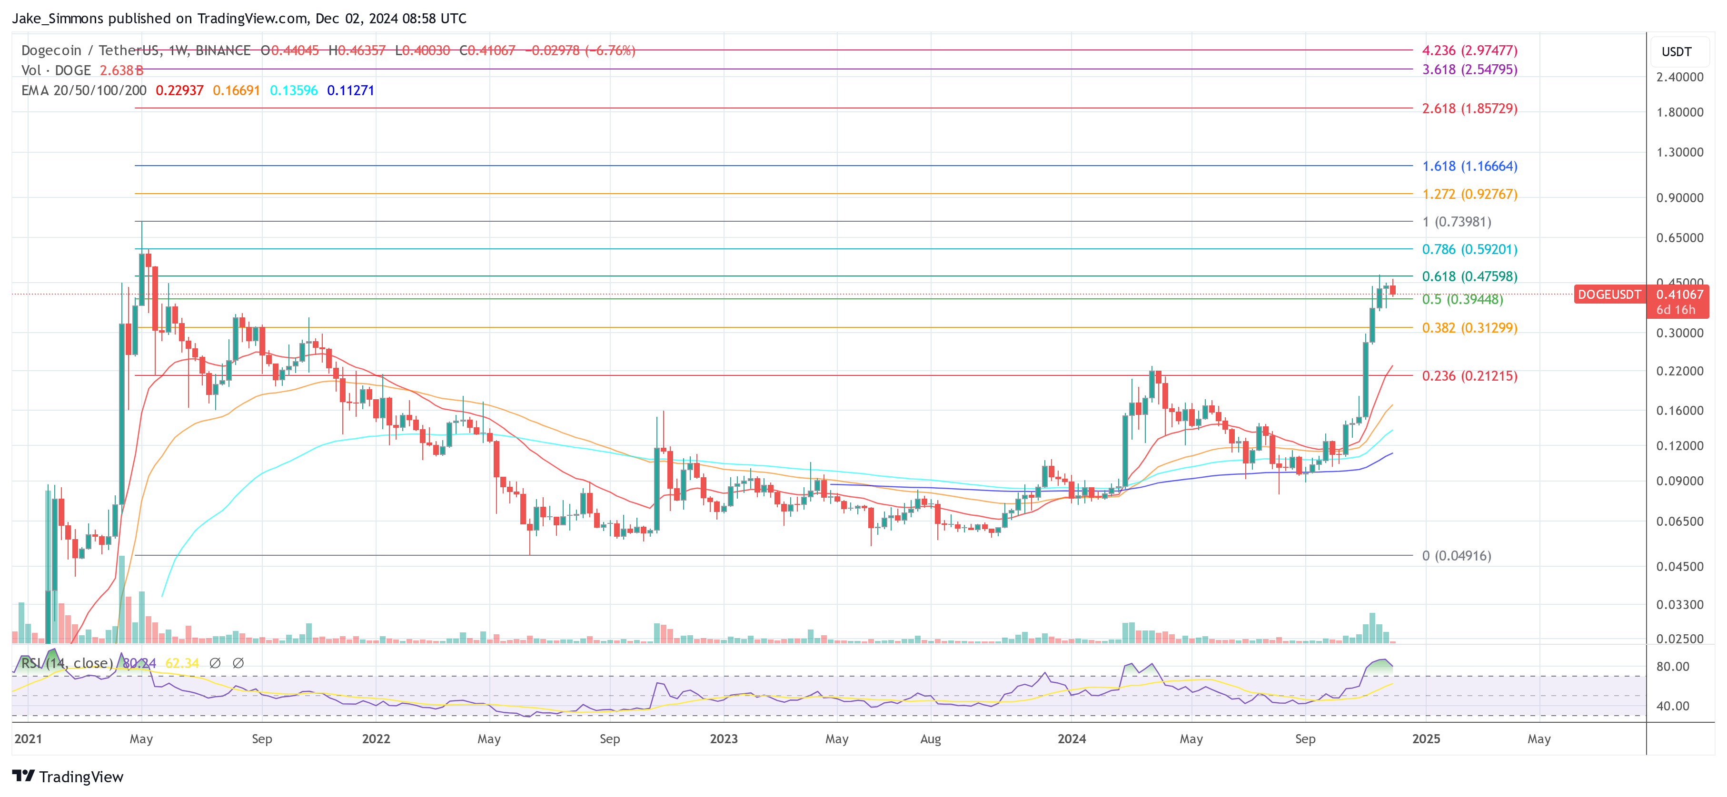Click the EMA 50 value 0.16691
This screenshot has width=1727, height=797.
[236, 90]
